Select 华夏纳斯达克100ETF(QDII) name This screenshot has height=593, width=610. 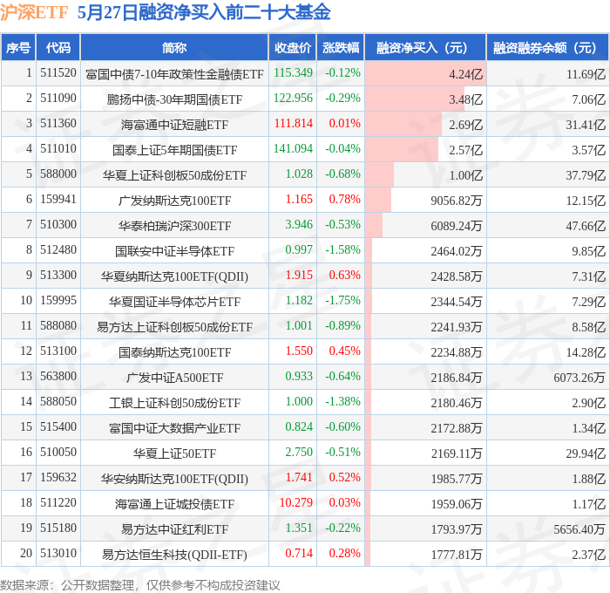coord(174,276)
